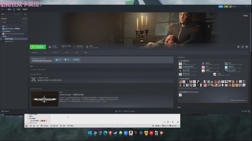Add game to favorites heart icon
Image resolution: width=252 pixels, height=141 pixels.
[x=247, y=47]
